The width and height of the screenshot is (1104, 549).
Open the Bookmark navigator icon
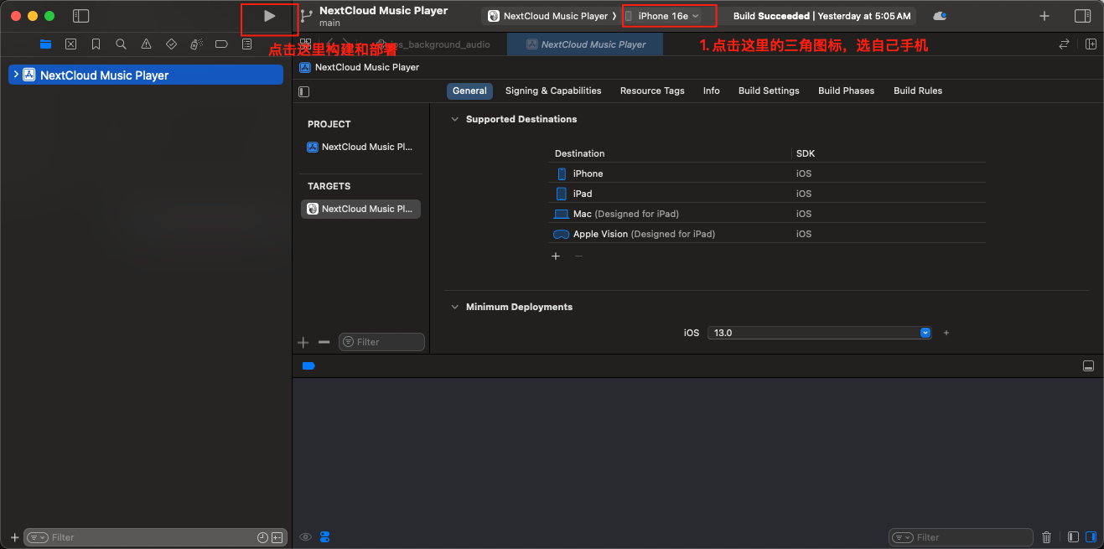click(x=96, y=44)
